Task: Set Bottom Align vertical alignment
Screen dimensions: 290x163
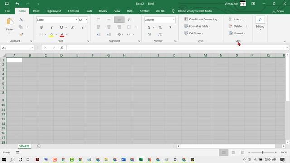Action: click(x=119, y=19)
